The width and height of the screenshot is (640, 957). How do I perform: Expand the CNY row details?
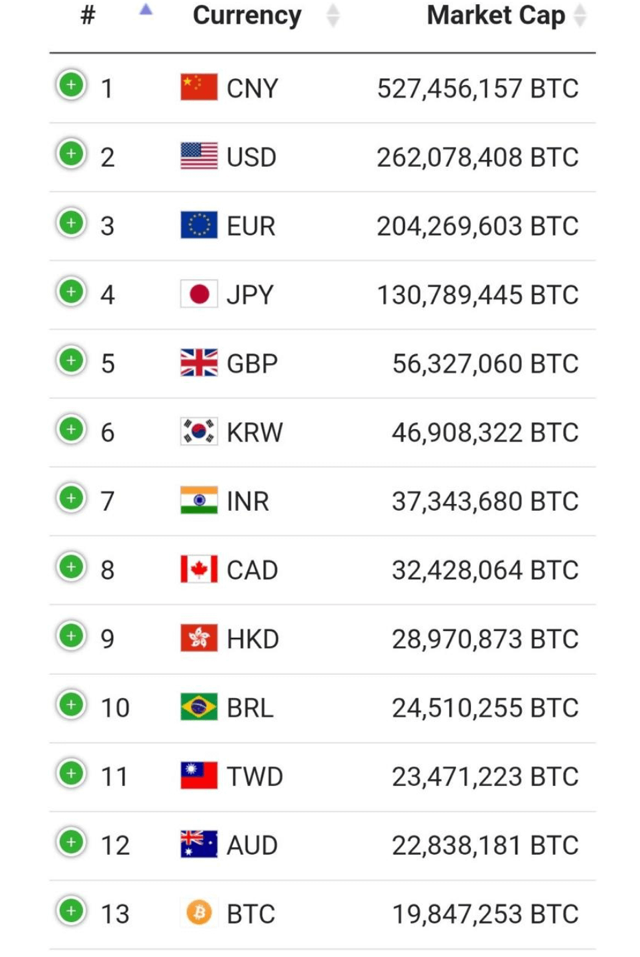point(71,86)
